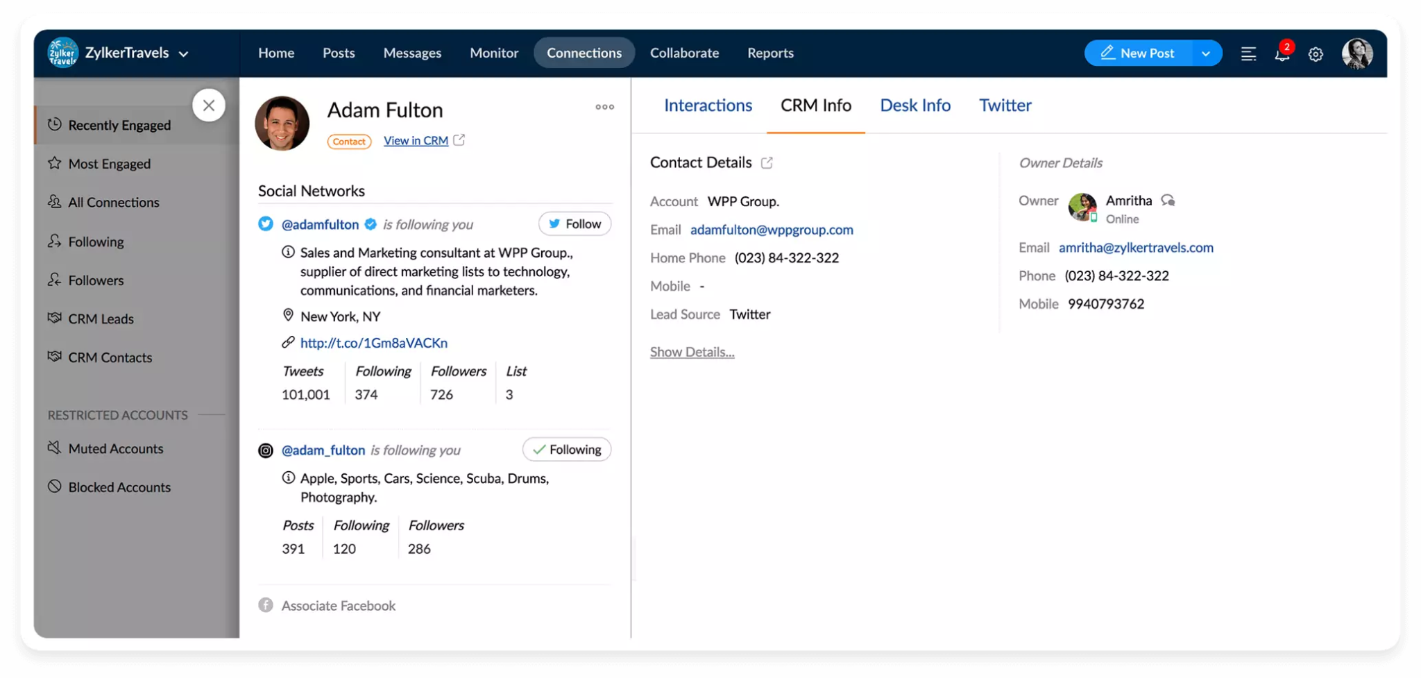
Task: Click chat icon next to Amritha
Action: [1168, 201]
